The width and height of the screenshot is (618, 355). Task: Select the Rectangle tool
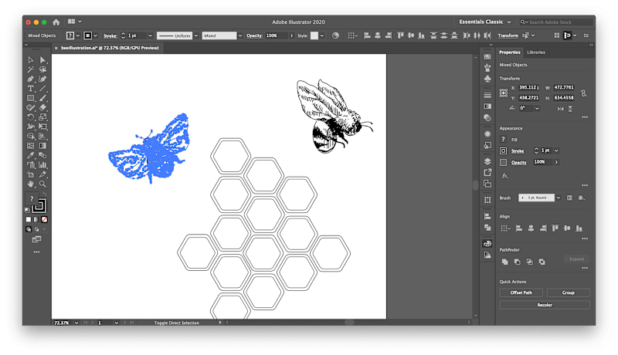[31, 98]
